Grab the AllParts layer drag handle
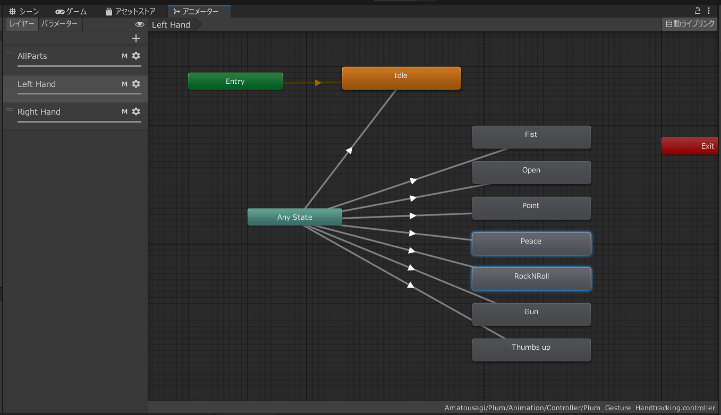 (x=10, y=54)
